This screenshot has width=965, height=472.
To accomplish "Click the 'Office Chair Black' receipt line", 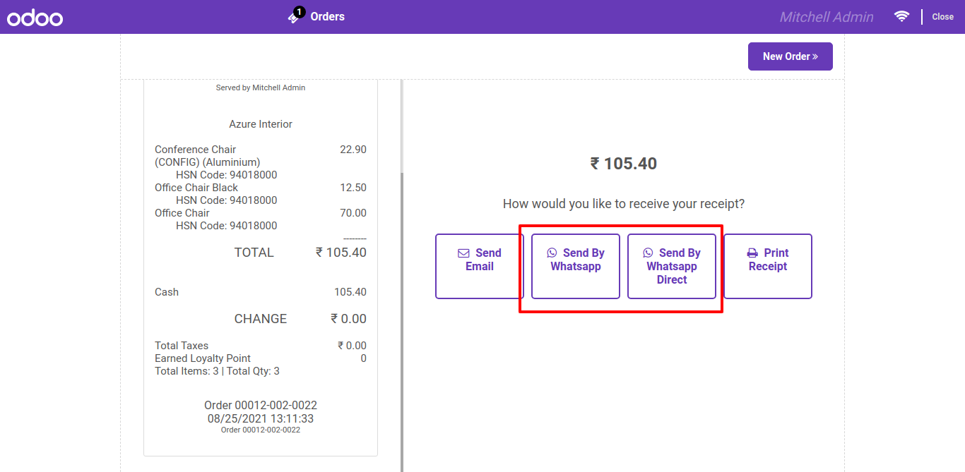I will tap(261, 188).
